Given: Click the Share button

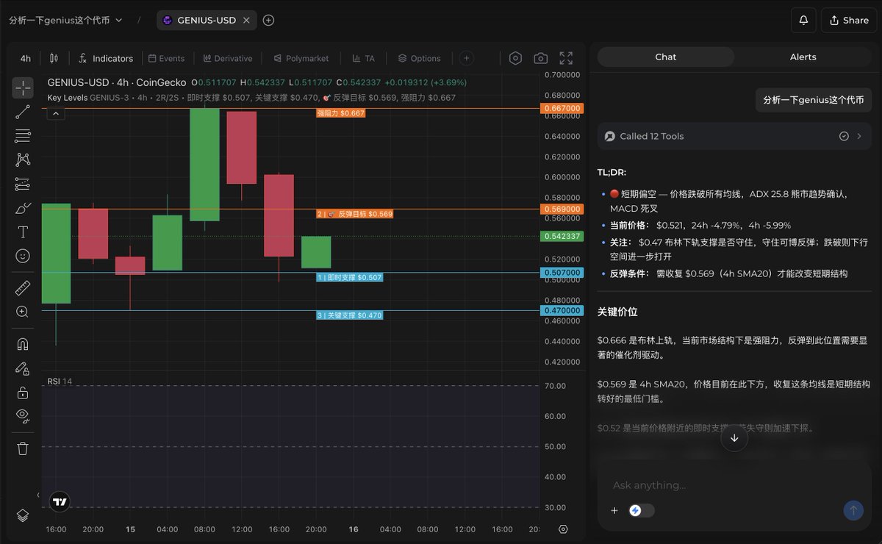Looking at the screenshot, I should pyautogui.click(x=849, y=20).
